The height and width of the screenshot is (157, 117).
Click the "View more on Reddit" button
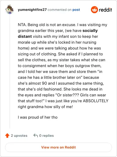click(x=58, y=147)
